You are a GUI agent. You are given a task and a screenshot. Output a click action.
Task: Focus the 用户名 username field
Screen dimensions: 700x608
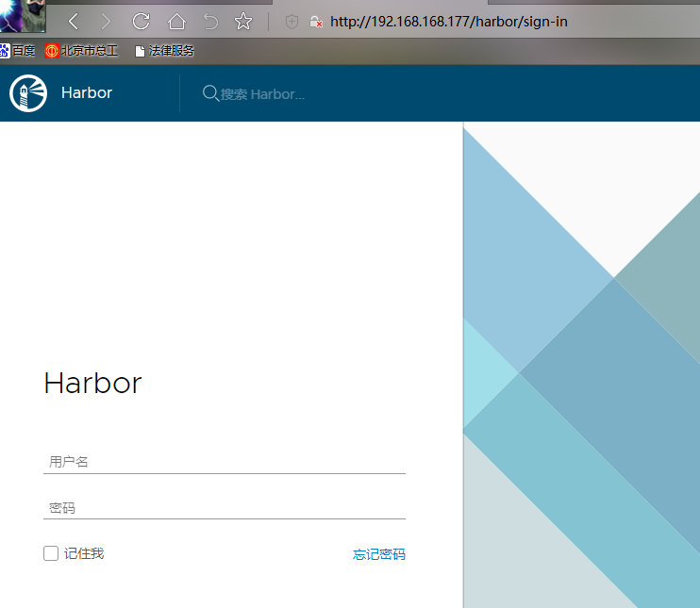click(225, 462)
